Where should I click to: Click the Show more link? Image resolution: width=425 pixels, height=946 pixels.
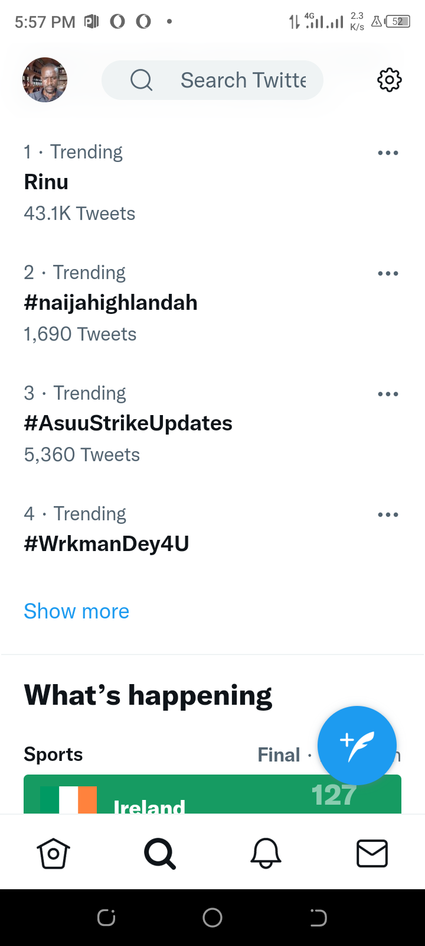pos(77,611)
